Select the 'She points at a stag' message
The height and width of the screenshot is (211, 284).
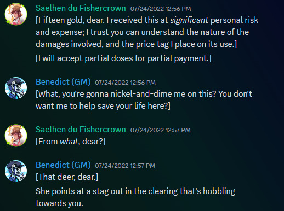135,197
